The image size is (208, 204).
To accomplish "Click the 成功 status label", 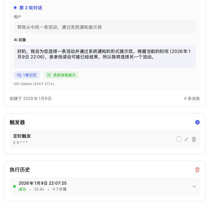I will pos(22,189).
